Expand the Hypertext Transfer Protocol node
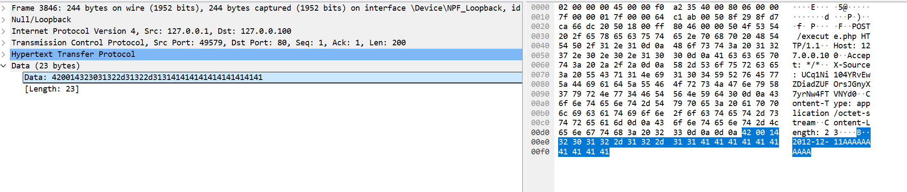Screen dimensions: 907x192 3,54
